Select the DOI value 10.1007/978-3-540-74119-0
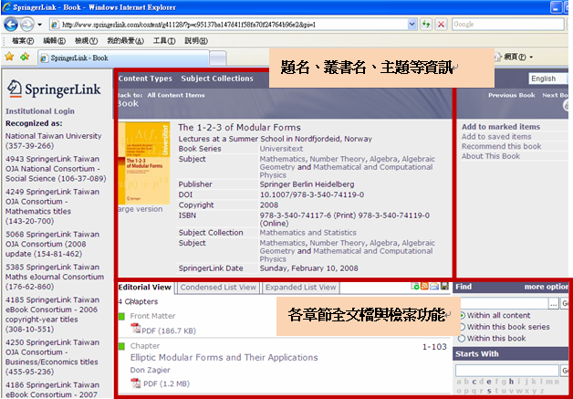The height and width of the screenshot is (399, 573). (312, 194)
